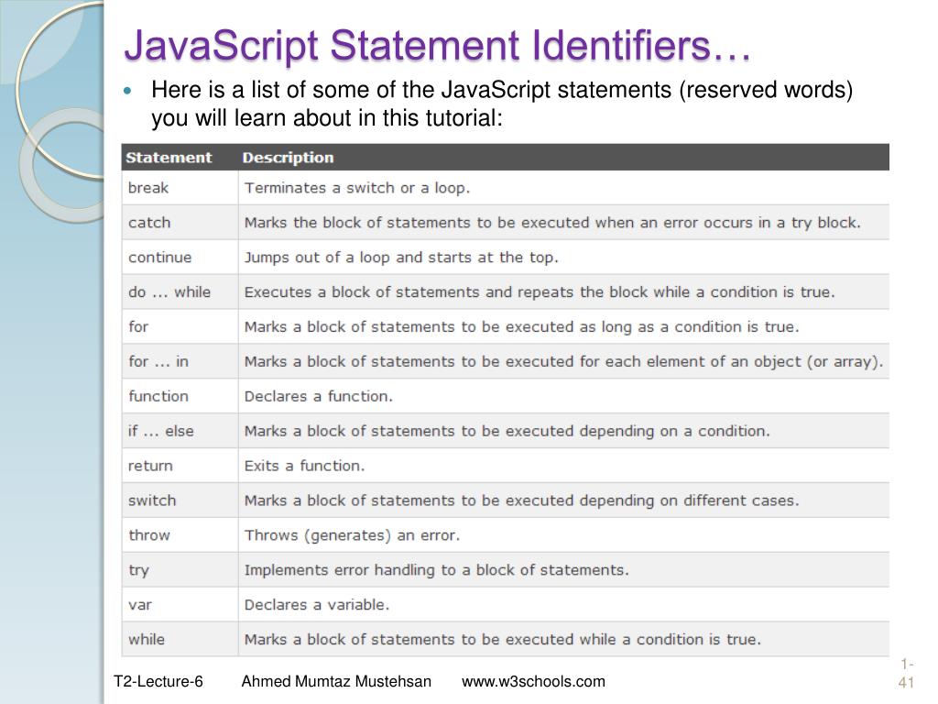Click the 'Statement' column header

[169, 158]
